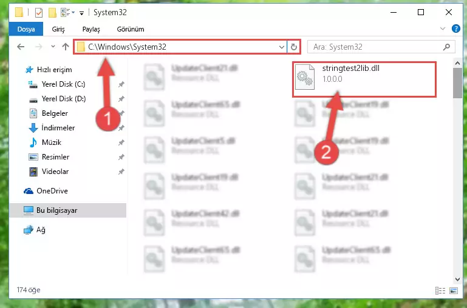Screen dimensions: 467x308
Task: Select Ağ network in navigation pane
Action: pyautogui.click(x=41, y=230)
